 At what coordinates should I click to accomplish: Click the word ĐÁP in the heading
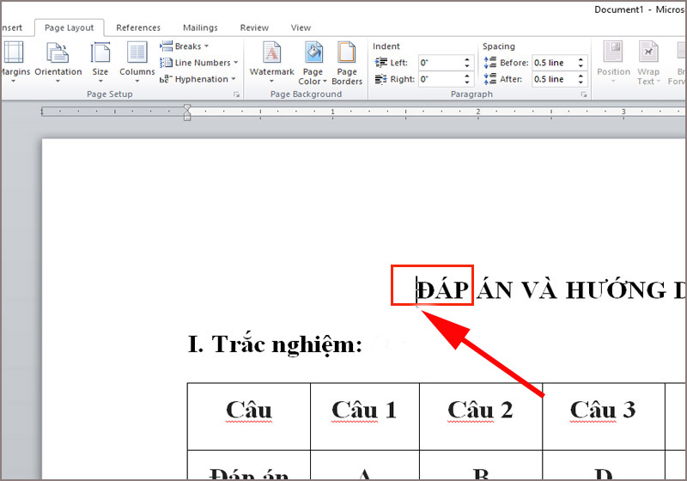[442, 289]
